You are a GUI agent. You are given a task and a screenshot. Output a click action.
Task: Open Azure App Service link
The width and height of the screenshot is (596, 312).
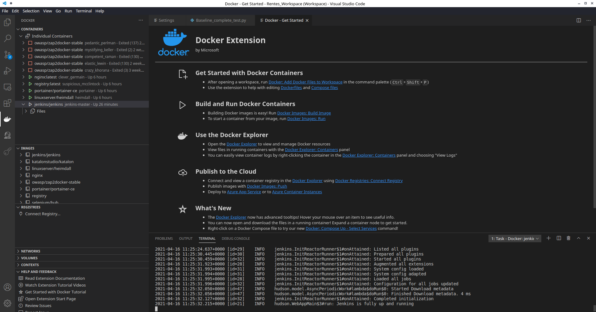tap(244, 192)
